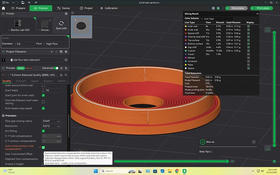Select Global process mode
Image resolution: width=280 pixels, height=175 pixels.
coord(21,68)
